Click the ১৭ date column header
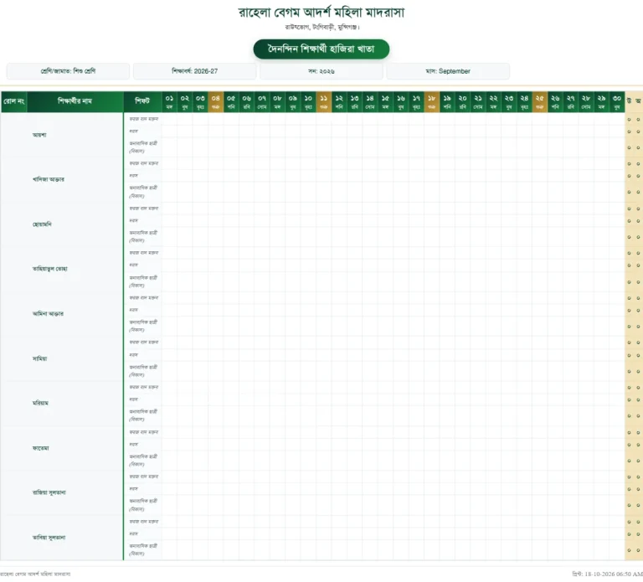This screenshot has width=643, height=582. [416, 101]
